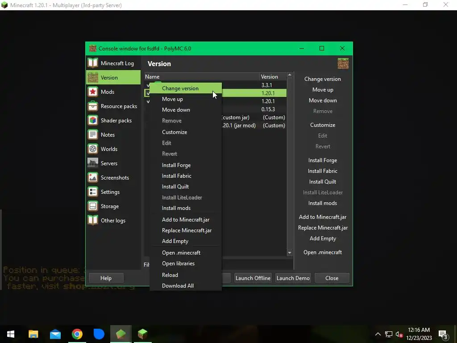This screenshot has width=457, height=343.
Task: Open the notification center with 3 alerts
Action: coord(443,334)
